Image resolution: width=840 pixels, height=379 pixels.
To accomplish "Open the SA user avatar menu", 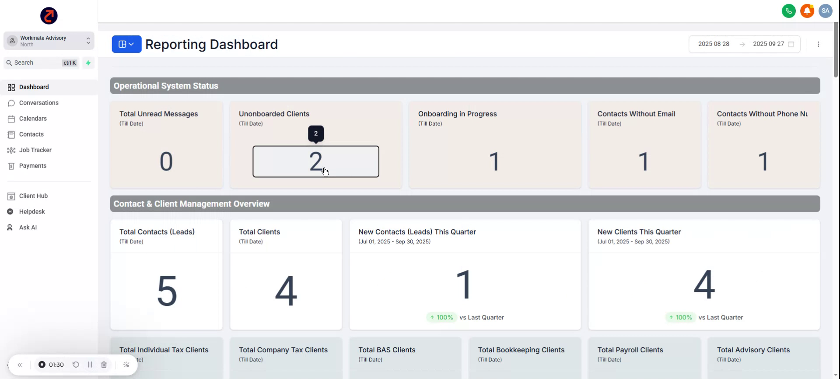I will pyautogui.click(x=825, y=11).
